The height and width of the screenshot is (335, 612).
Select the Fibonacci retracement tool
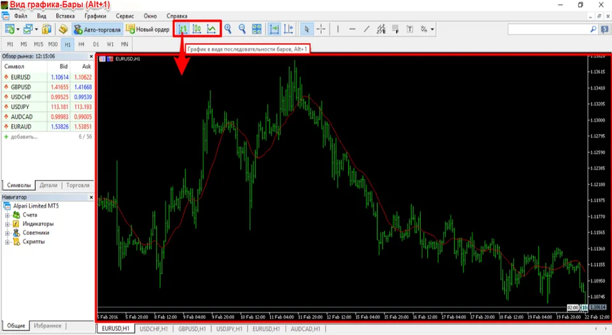point(395,29)
